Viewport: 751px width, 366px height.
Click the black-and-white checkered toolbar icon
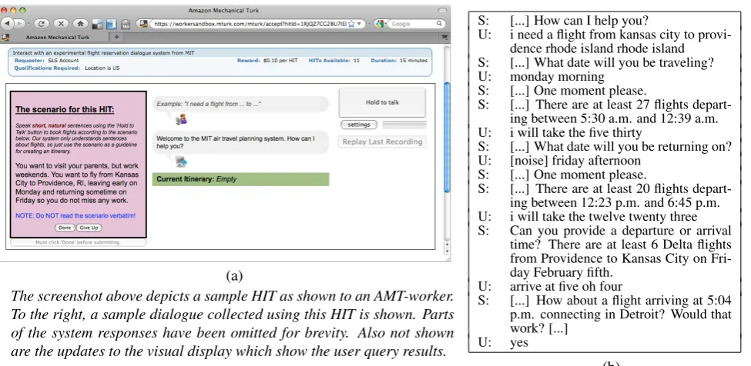pos(97,24)
